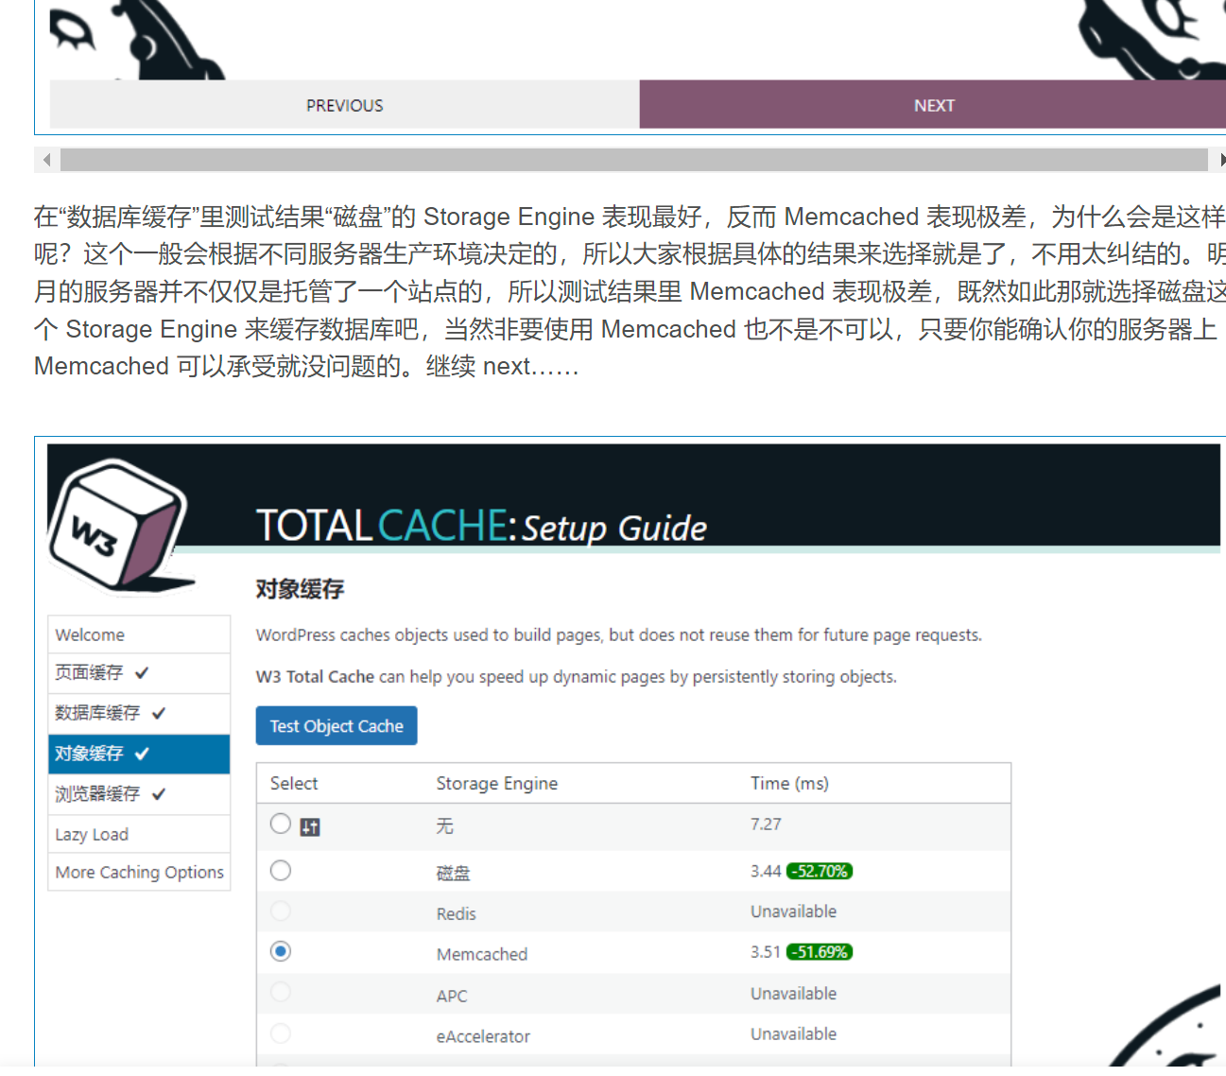Click the icon beside the 无 radio

310,827
